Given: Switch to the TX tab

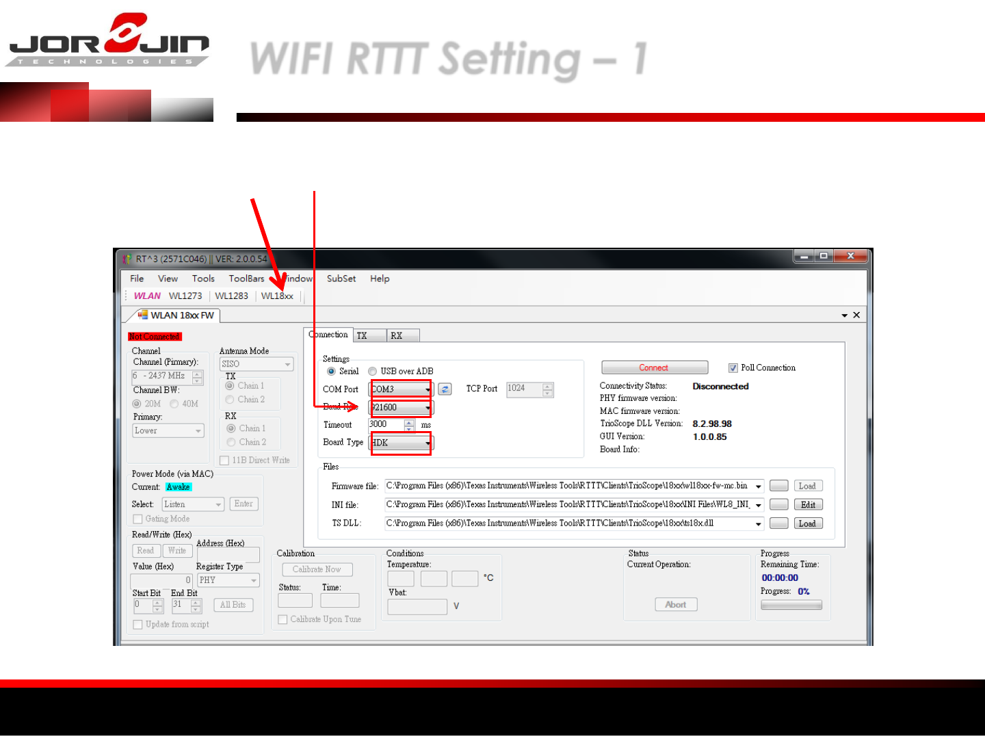Looking at the screenshot, I should [x=369, y=335].
